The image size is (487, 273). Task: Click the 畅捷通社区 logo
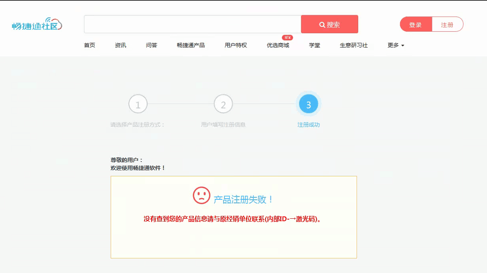coord(37,24)
